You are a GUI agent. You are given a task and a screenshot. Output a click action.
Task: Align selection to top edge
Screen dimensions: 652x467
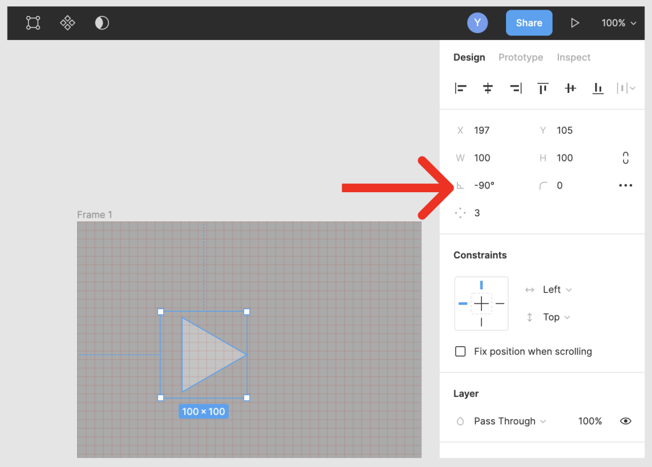(543, 88)
